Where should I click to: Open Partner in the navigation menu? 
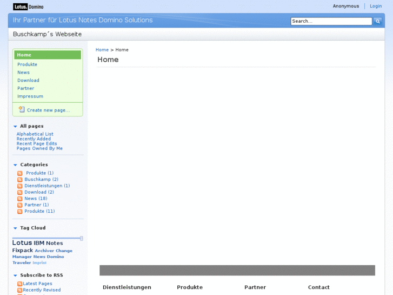[26, 88]
